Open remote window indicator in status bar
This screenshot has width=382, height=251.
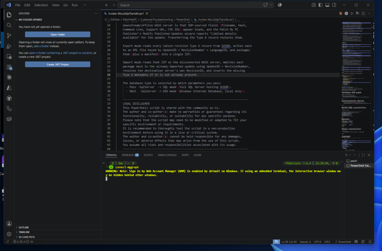[8, 242]
